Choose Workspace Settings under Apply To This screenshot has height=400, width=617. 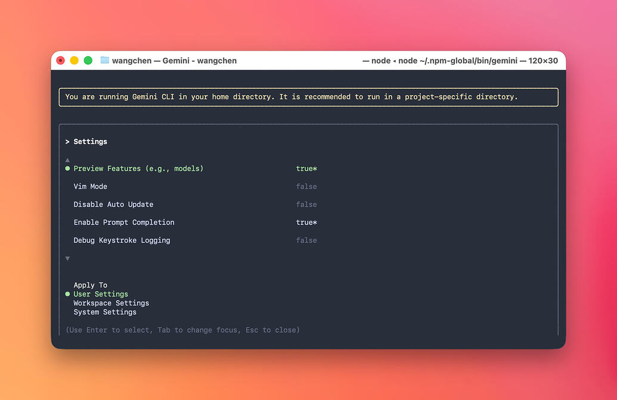click(111, 304)
